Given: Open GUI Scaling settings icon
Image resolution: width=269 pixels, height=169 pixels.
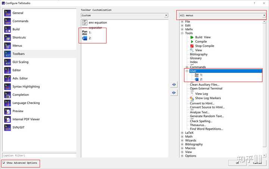Looking at the screenshot, I should point(7,62).
